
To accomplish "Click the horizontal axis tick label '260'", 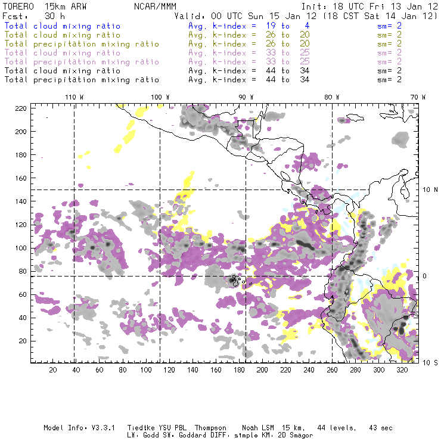I will tap(332, 370).
